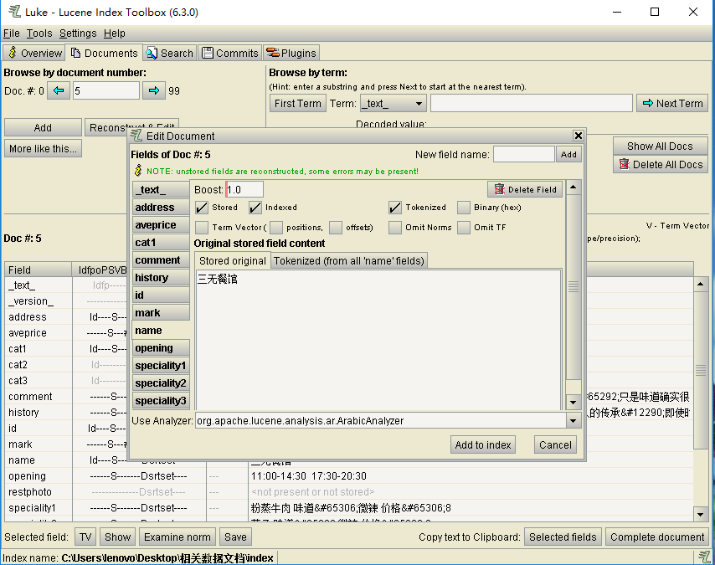
Task: Enable the Omit TF checkbox
Action: [464, 227]
